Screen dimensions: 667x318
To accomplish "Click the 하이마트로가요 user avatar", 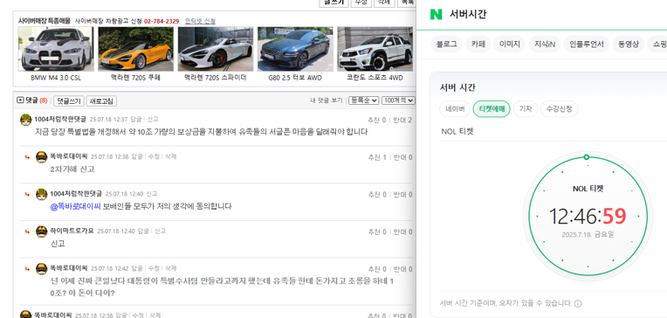I will [x=41, y=232].
